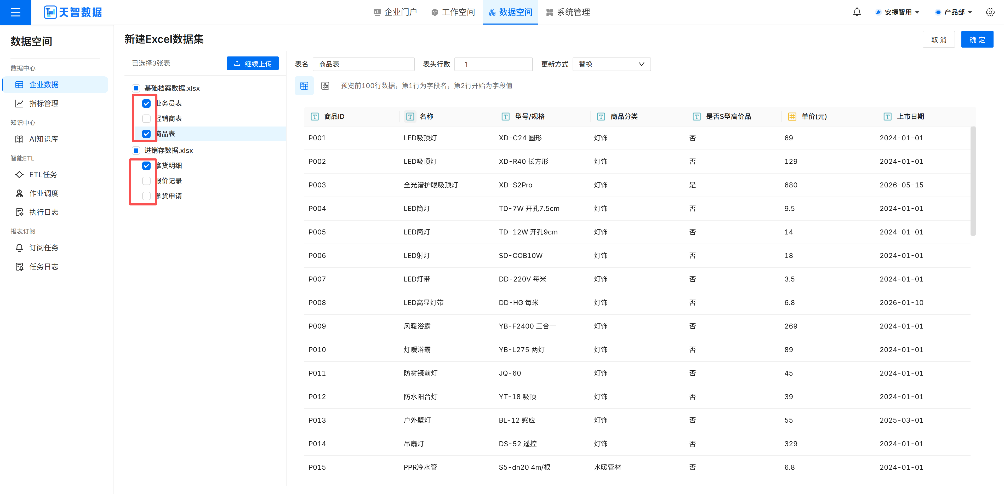Go to the 系统管理 tab
The height and width of the screenshot is (494, 1004).
568,12
